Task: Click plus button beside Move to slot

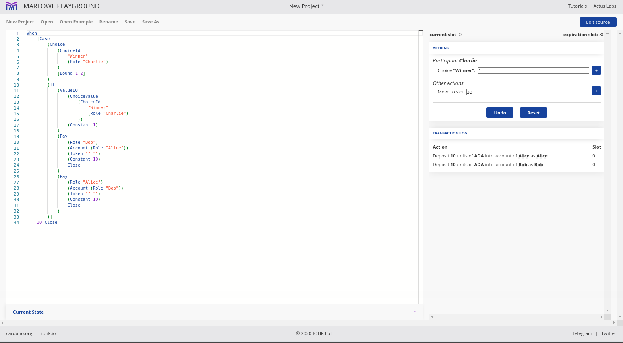Action: coord(596,91)
